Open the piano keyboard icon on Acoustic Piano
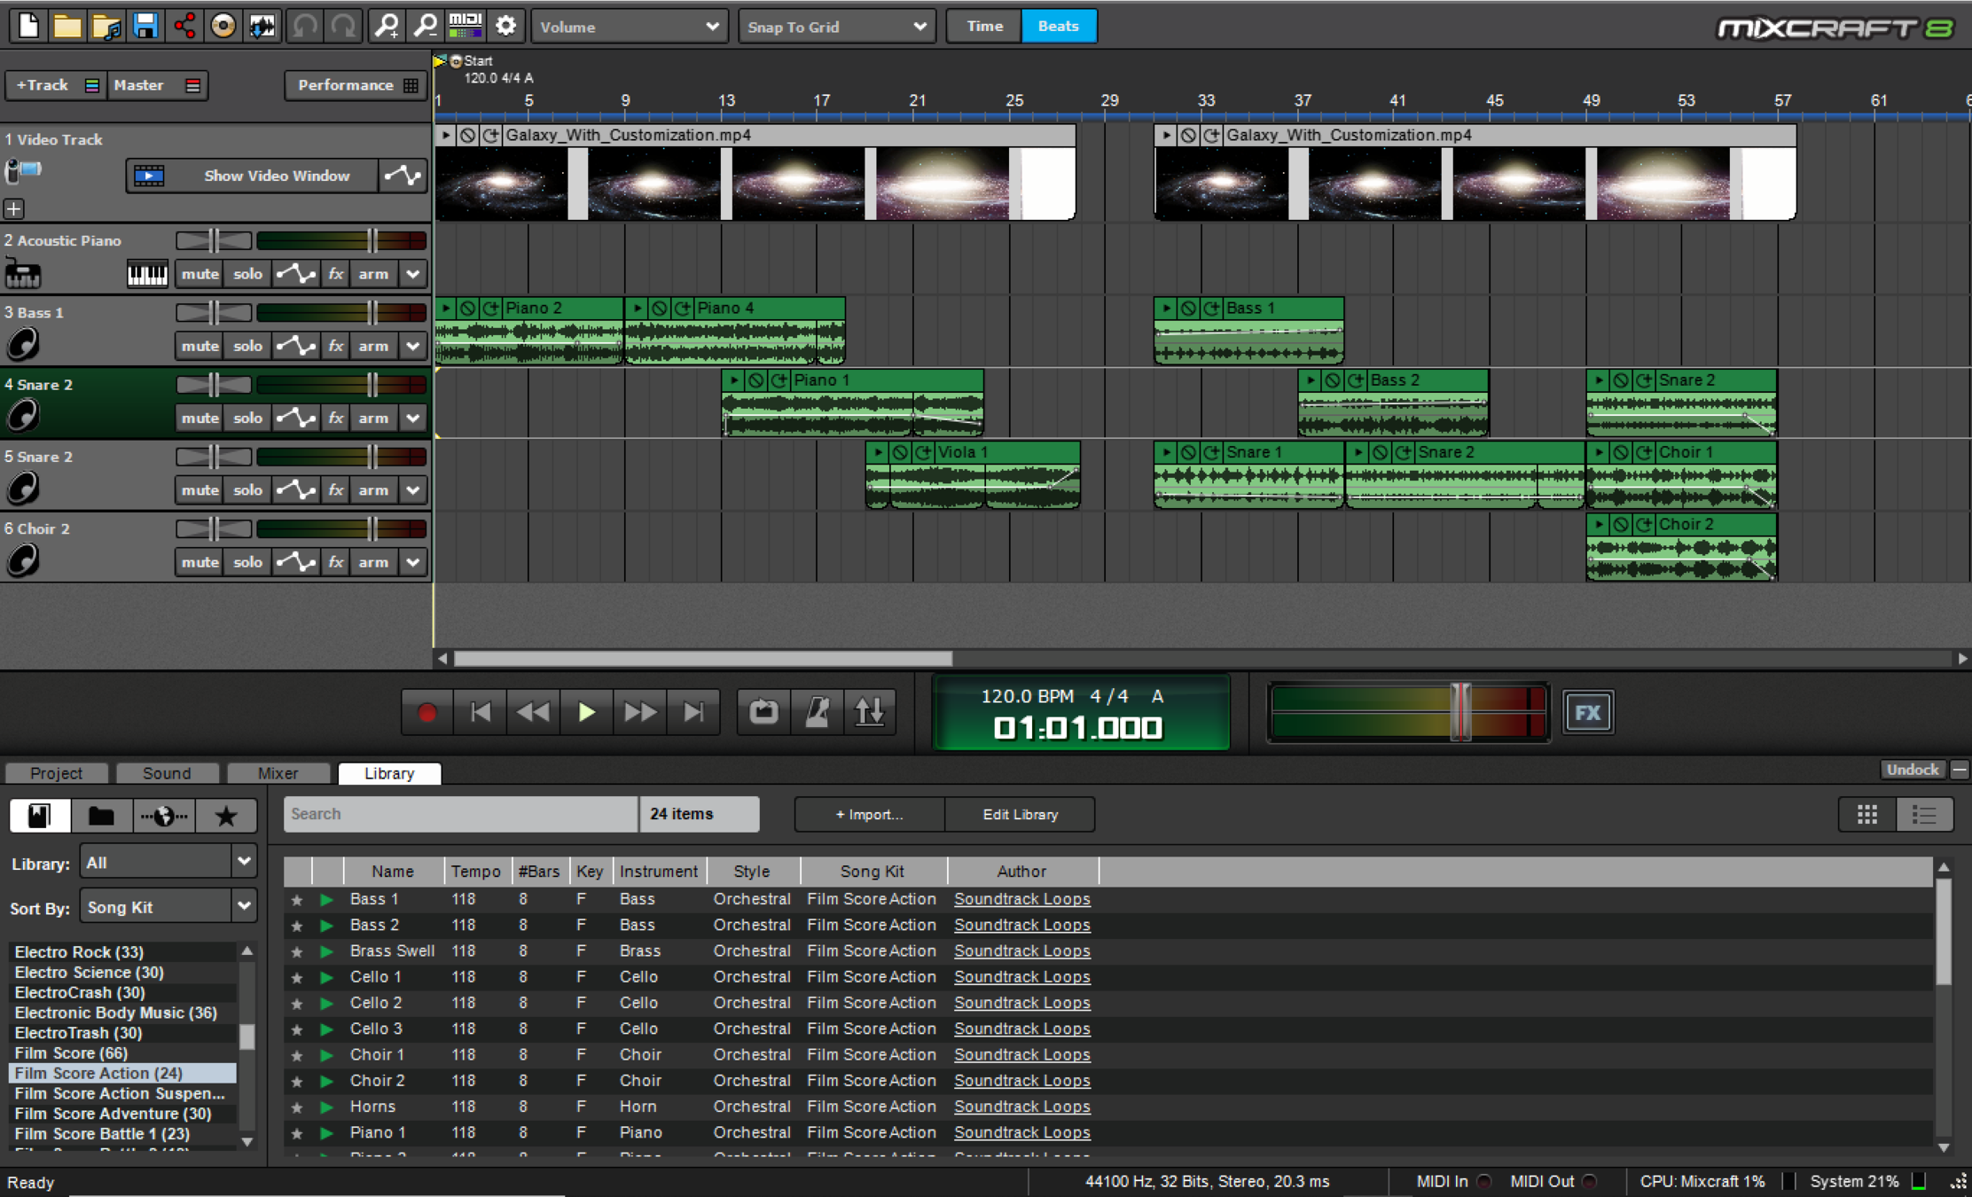 146,274
